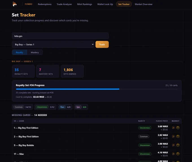Switch to the Mastery view toggle
The height and width of the screenshot is (162, 192).
(x=35, y=52)
